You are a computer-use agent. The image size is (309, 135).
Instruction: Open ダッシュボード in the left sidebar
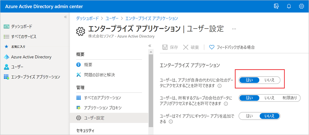(x=21, y=26)
